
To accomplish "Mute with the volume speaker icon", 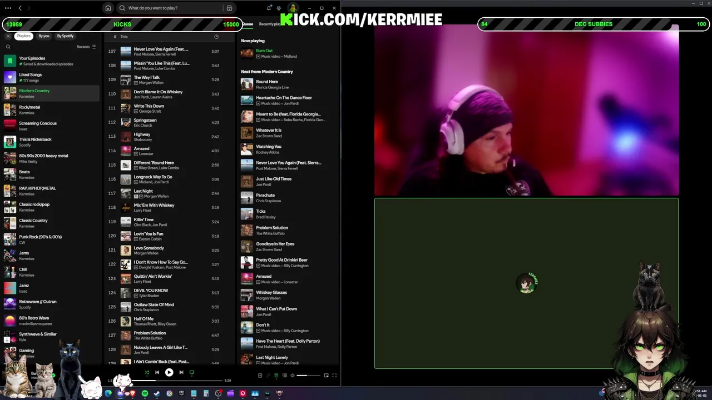I will [293, 376].
